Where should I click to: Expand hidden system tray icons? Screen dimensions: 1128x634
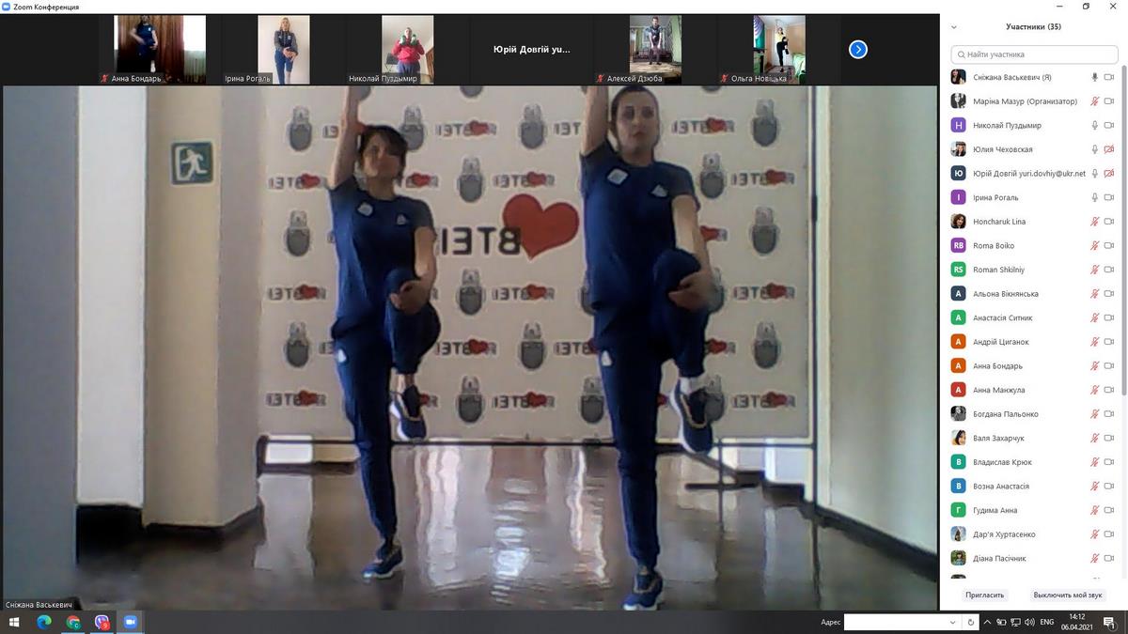click(987, 622)
